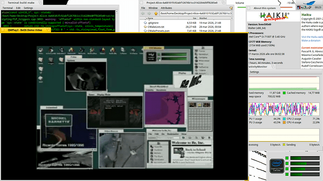Toggle CPU core 3 indicator button

[x=287, y=169]
